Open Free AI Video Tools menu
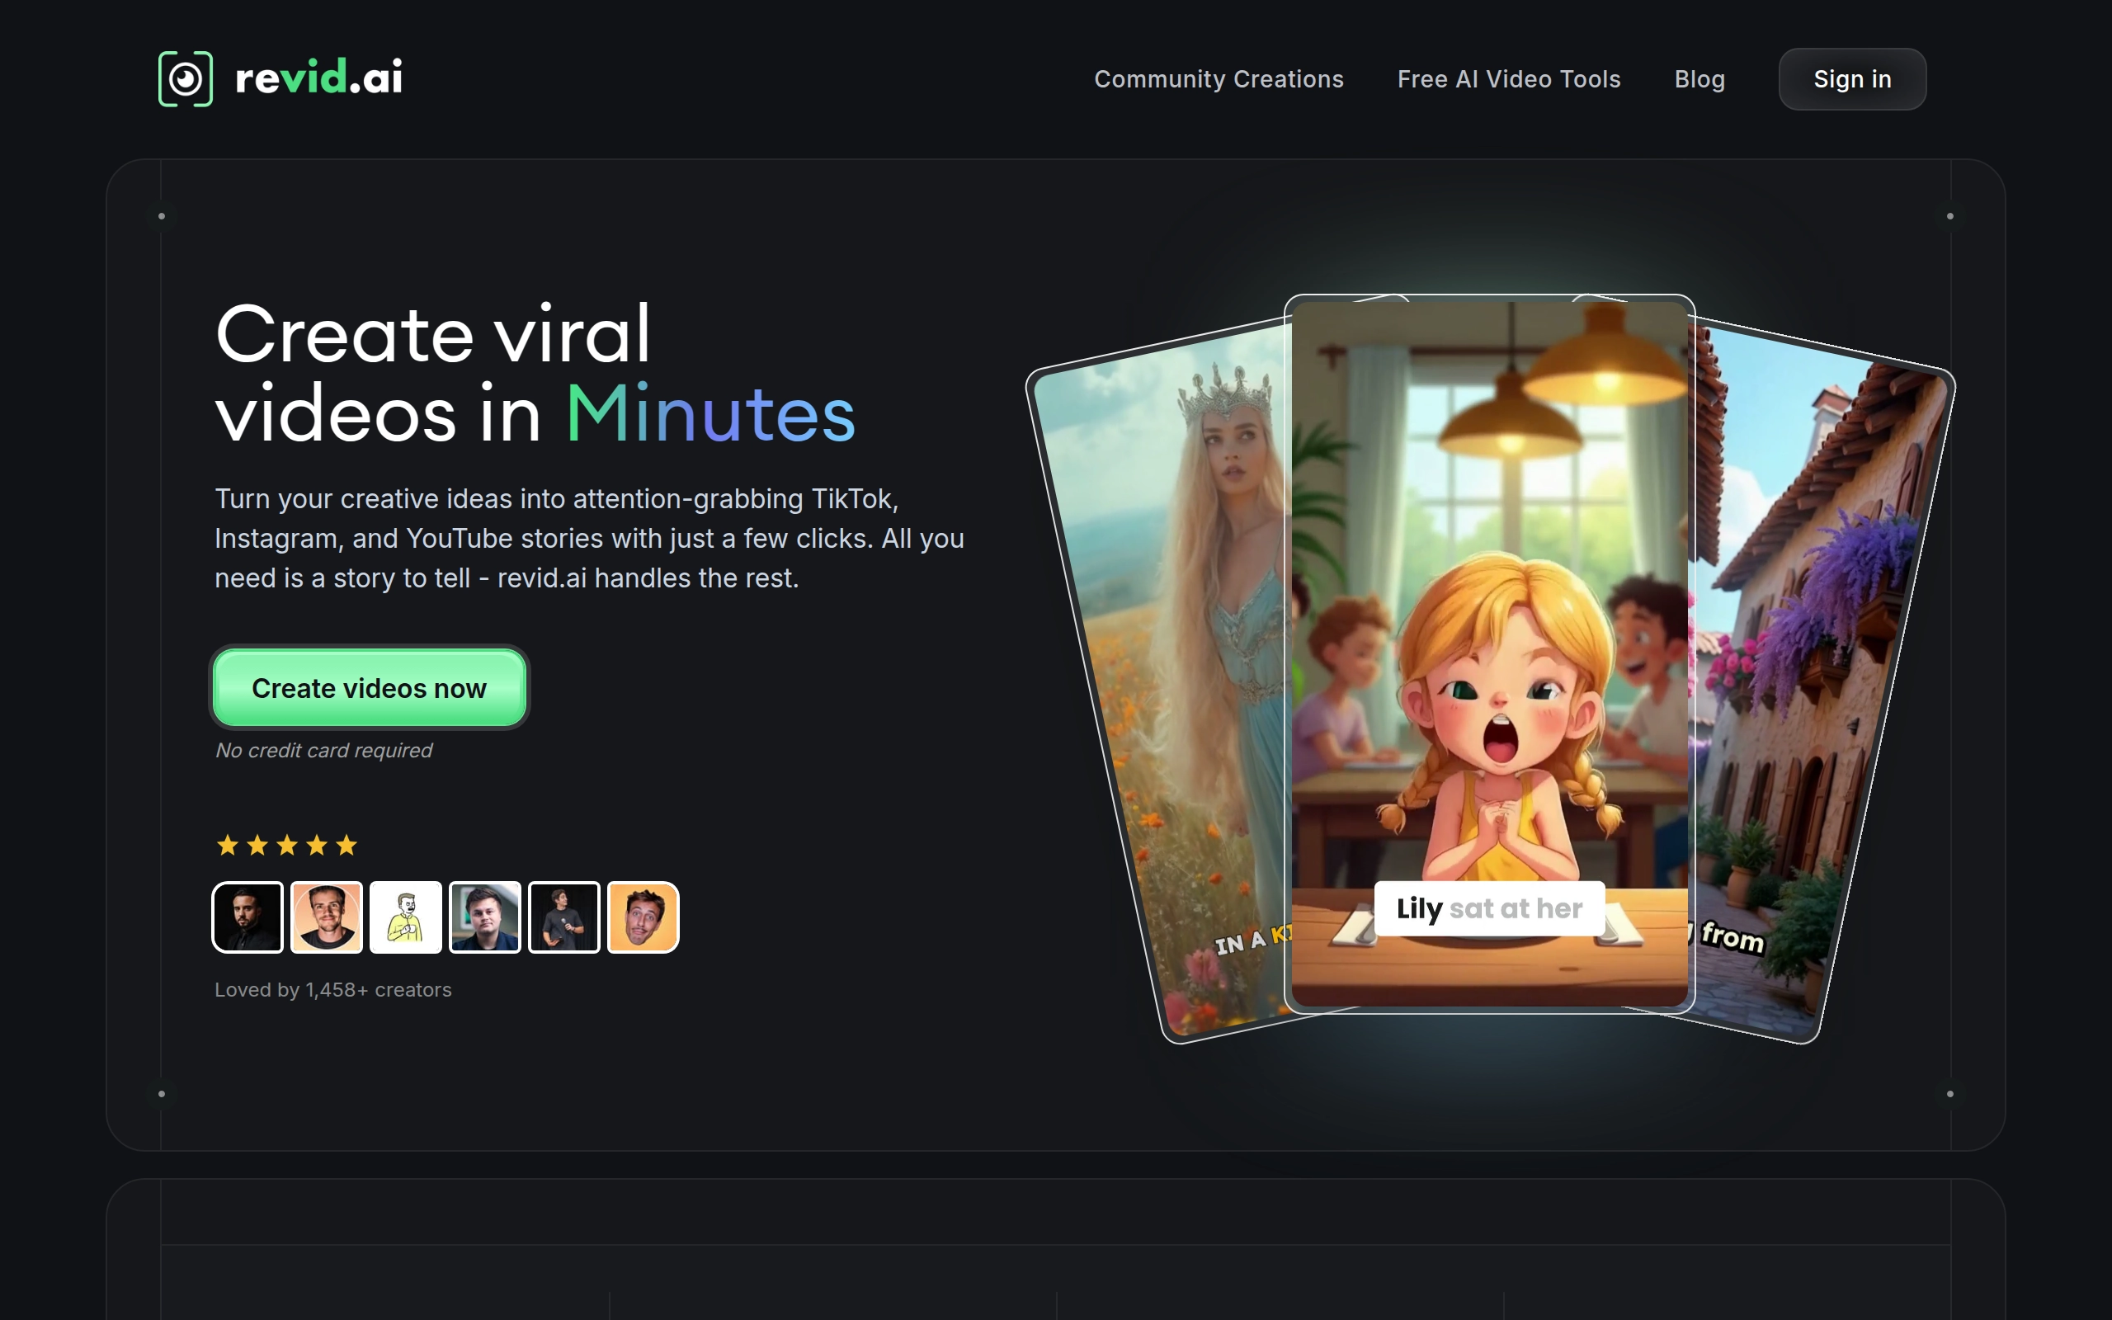 coord(1508,79)
